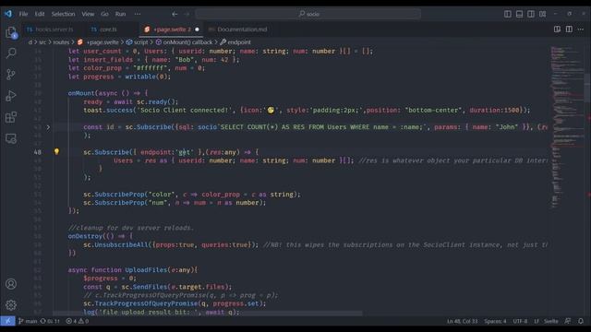
Task: Navigate back with the left arrow
Action: click(x=175, y=14)
